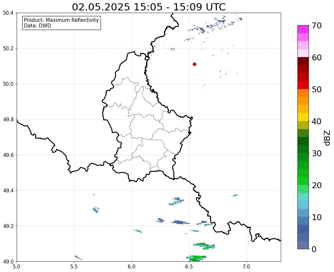Click the 6.5 longitude axis label
This screenshot has height=272, width=334.
coord(189,267)
